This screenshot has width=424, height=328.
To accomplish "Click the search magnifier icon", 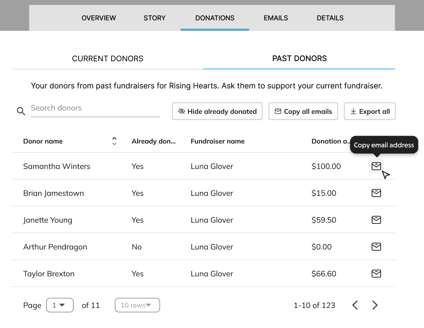I will (x=21, y=111).
